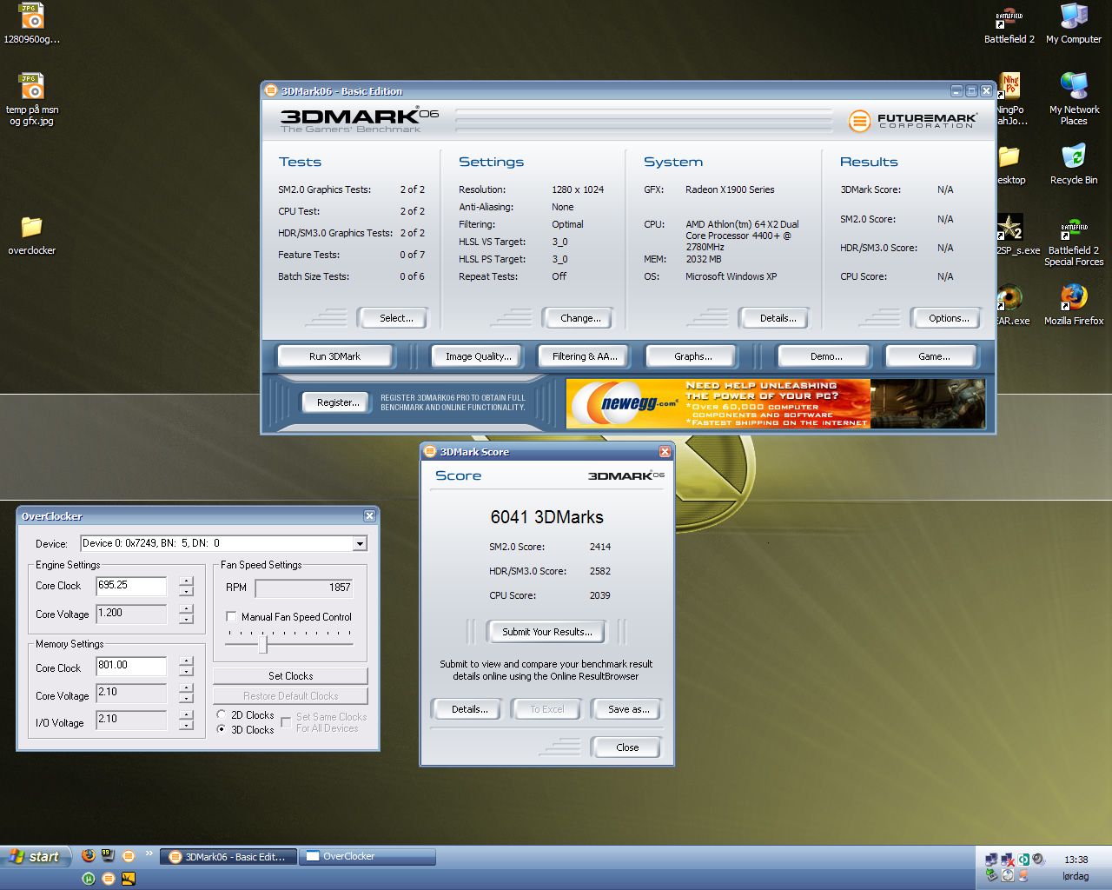
Task: Increase Engine Core Voltage stepper up
Action: pyautogui.click(x=186, y=608)
